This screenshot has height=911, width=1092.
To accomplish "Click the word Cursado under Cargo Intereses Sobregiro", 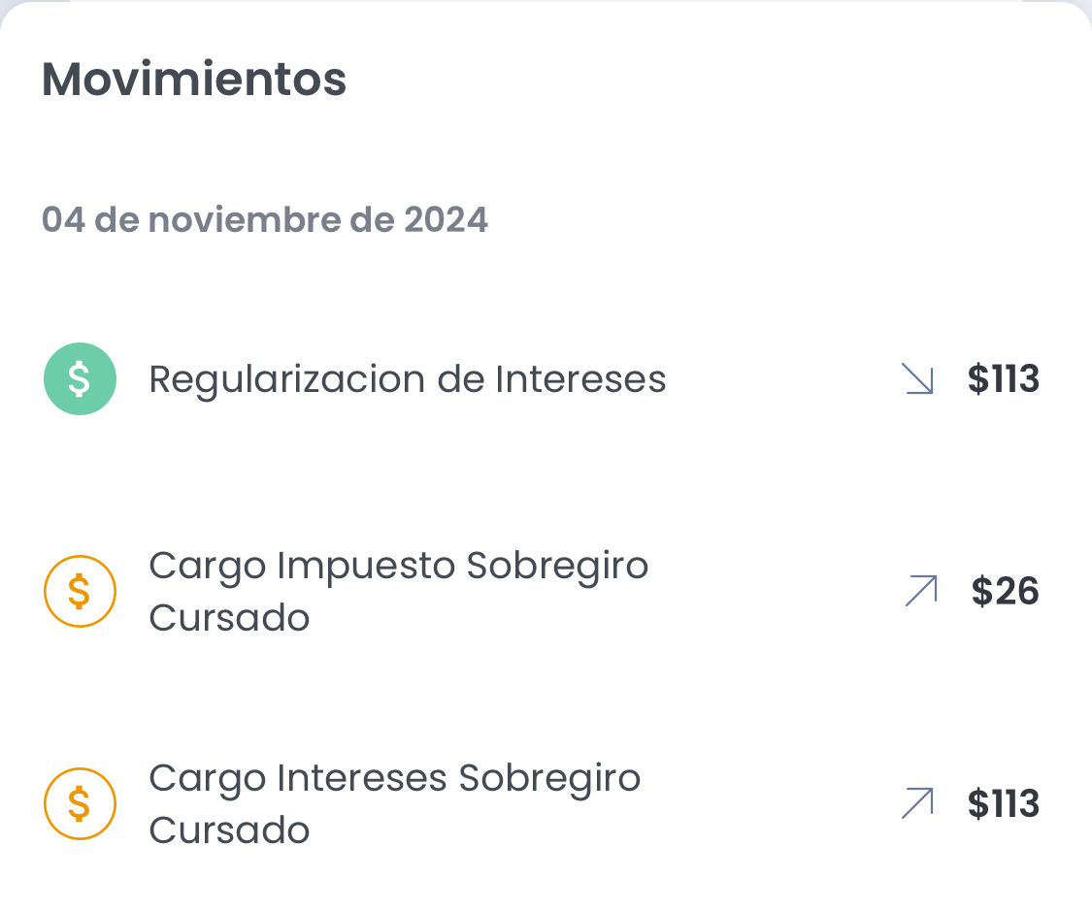I will click(x=229, y=830).
